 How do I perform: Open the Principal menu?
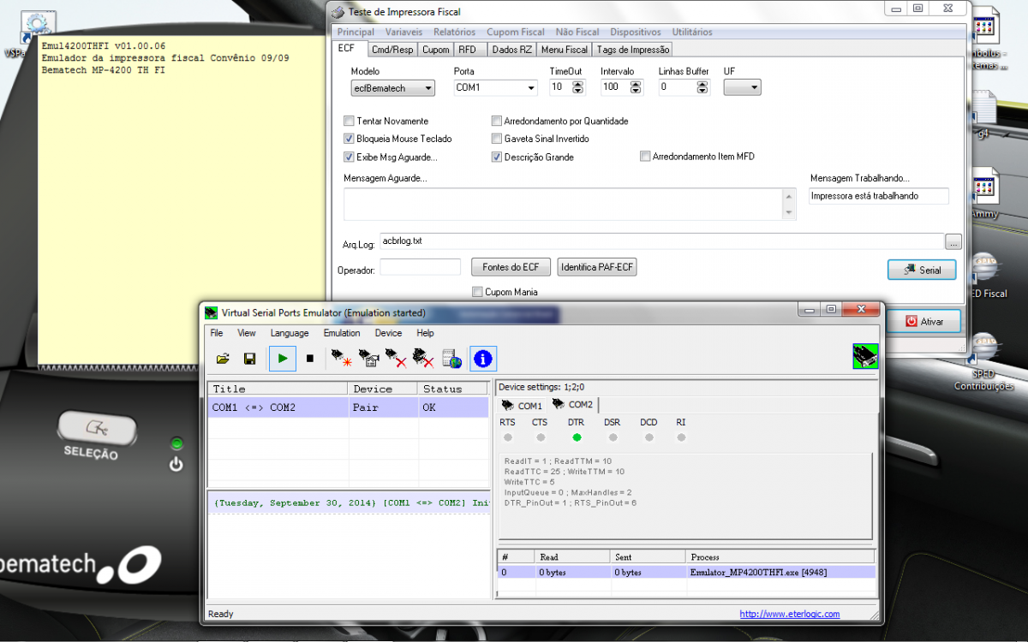click(356, 32)
